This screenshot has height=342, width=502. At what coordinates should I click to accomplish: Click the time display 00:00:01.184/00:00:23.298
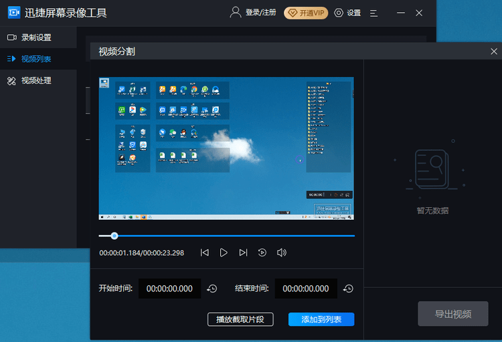141,252
